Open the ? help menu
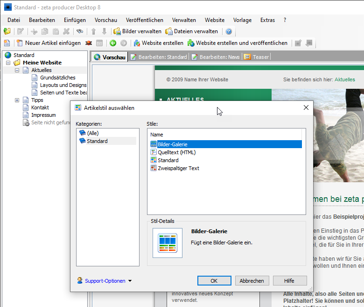 coord(285,20)
